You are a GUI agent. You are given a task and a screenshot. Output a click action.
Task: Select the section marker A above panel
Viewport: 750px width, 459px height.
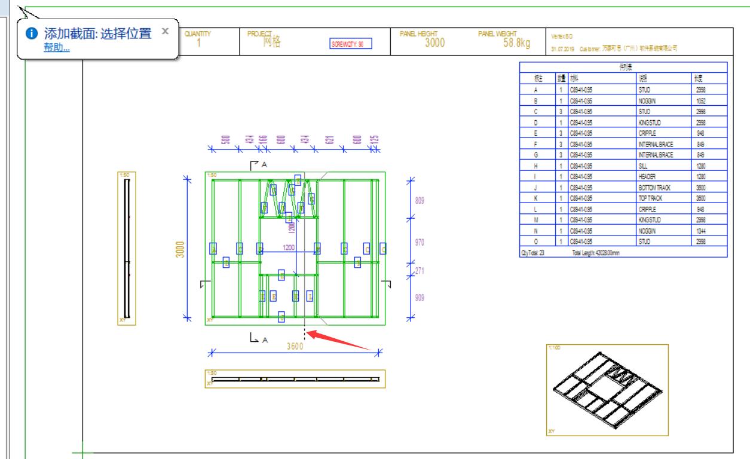pyautogui.click(x=259, y=164)
